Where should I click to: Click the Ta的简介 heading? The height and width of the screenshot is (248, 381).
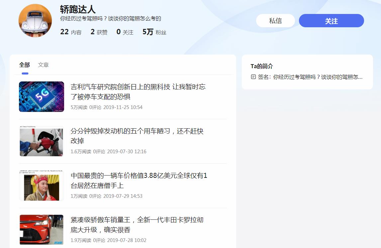click(x=262, y=66)
